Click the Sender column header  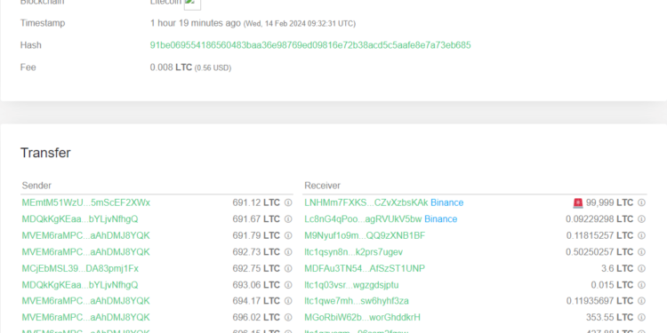(36, 186)
